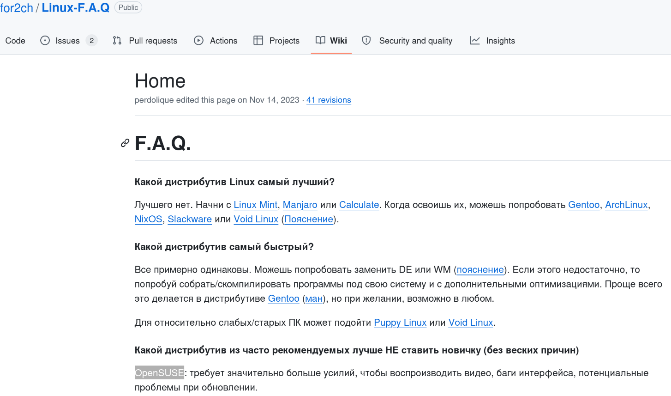Click the Pull requests branch icon
Screen dimensions: 671x396
[117, 41]
